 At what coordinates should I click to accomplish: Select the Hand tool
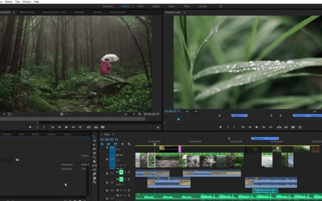click(94, 178)
